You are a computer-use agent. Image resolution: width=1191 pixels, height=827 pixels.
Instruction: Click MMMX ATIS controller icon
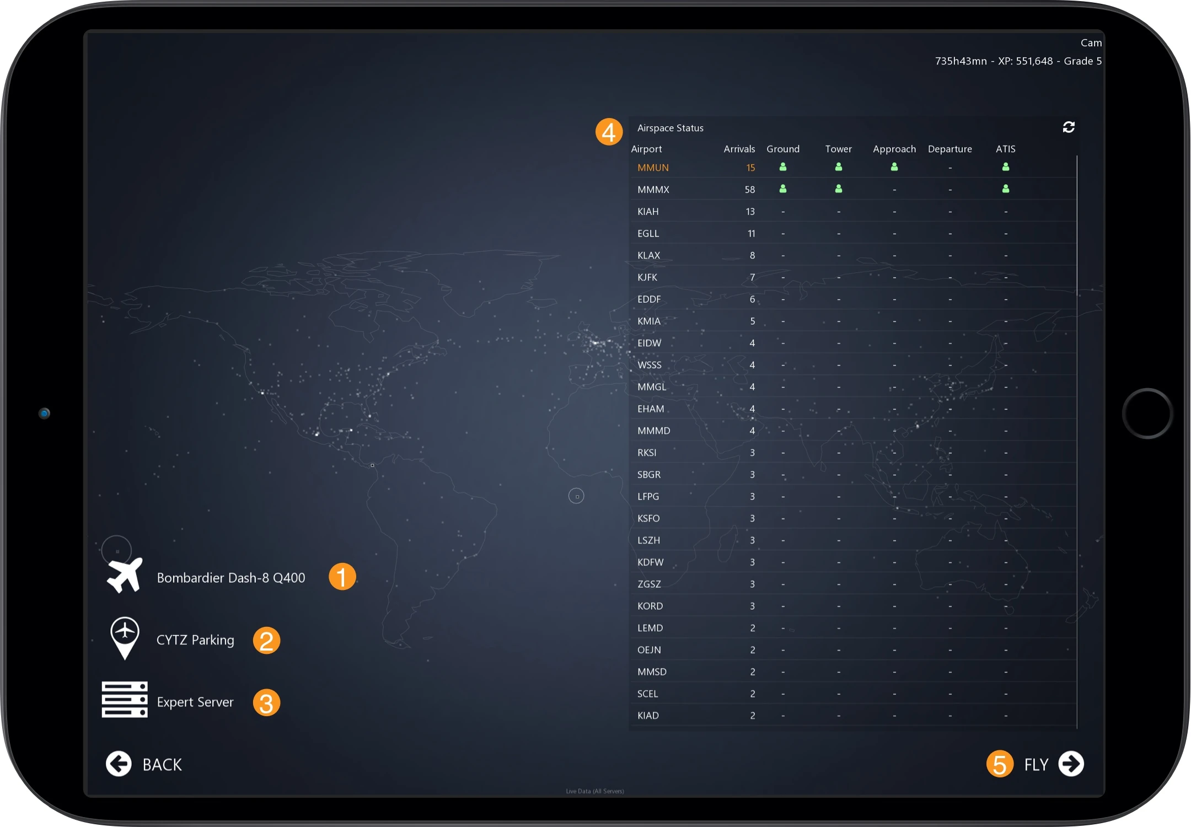(x=1006, y=189)
